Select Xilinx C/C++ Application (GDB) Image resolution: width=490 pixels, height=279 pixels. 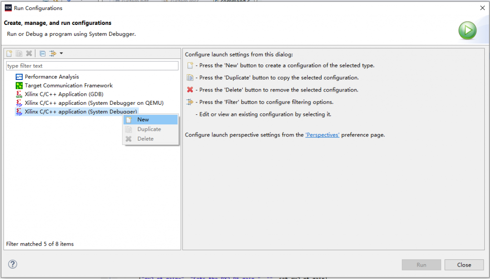[x=64, y=94]
